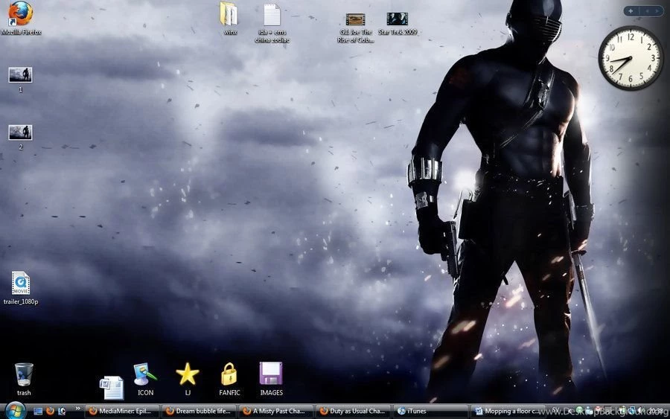Switch to the MediaMiner: Epil... taskbar window
Viewport: 670px width, 419px height.
click(x=122, y=412)
